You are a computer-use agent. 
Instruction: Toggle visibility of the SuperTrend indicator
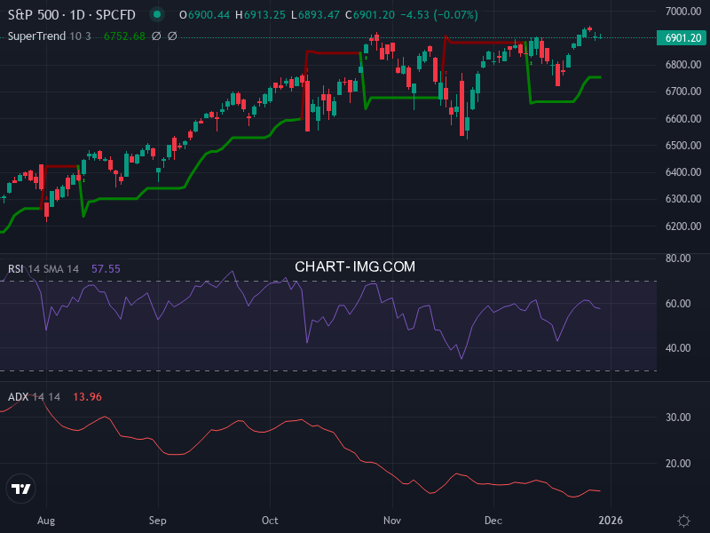(35, 36)
